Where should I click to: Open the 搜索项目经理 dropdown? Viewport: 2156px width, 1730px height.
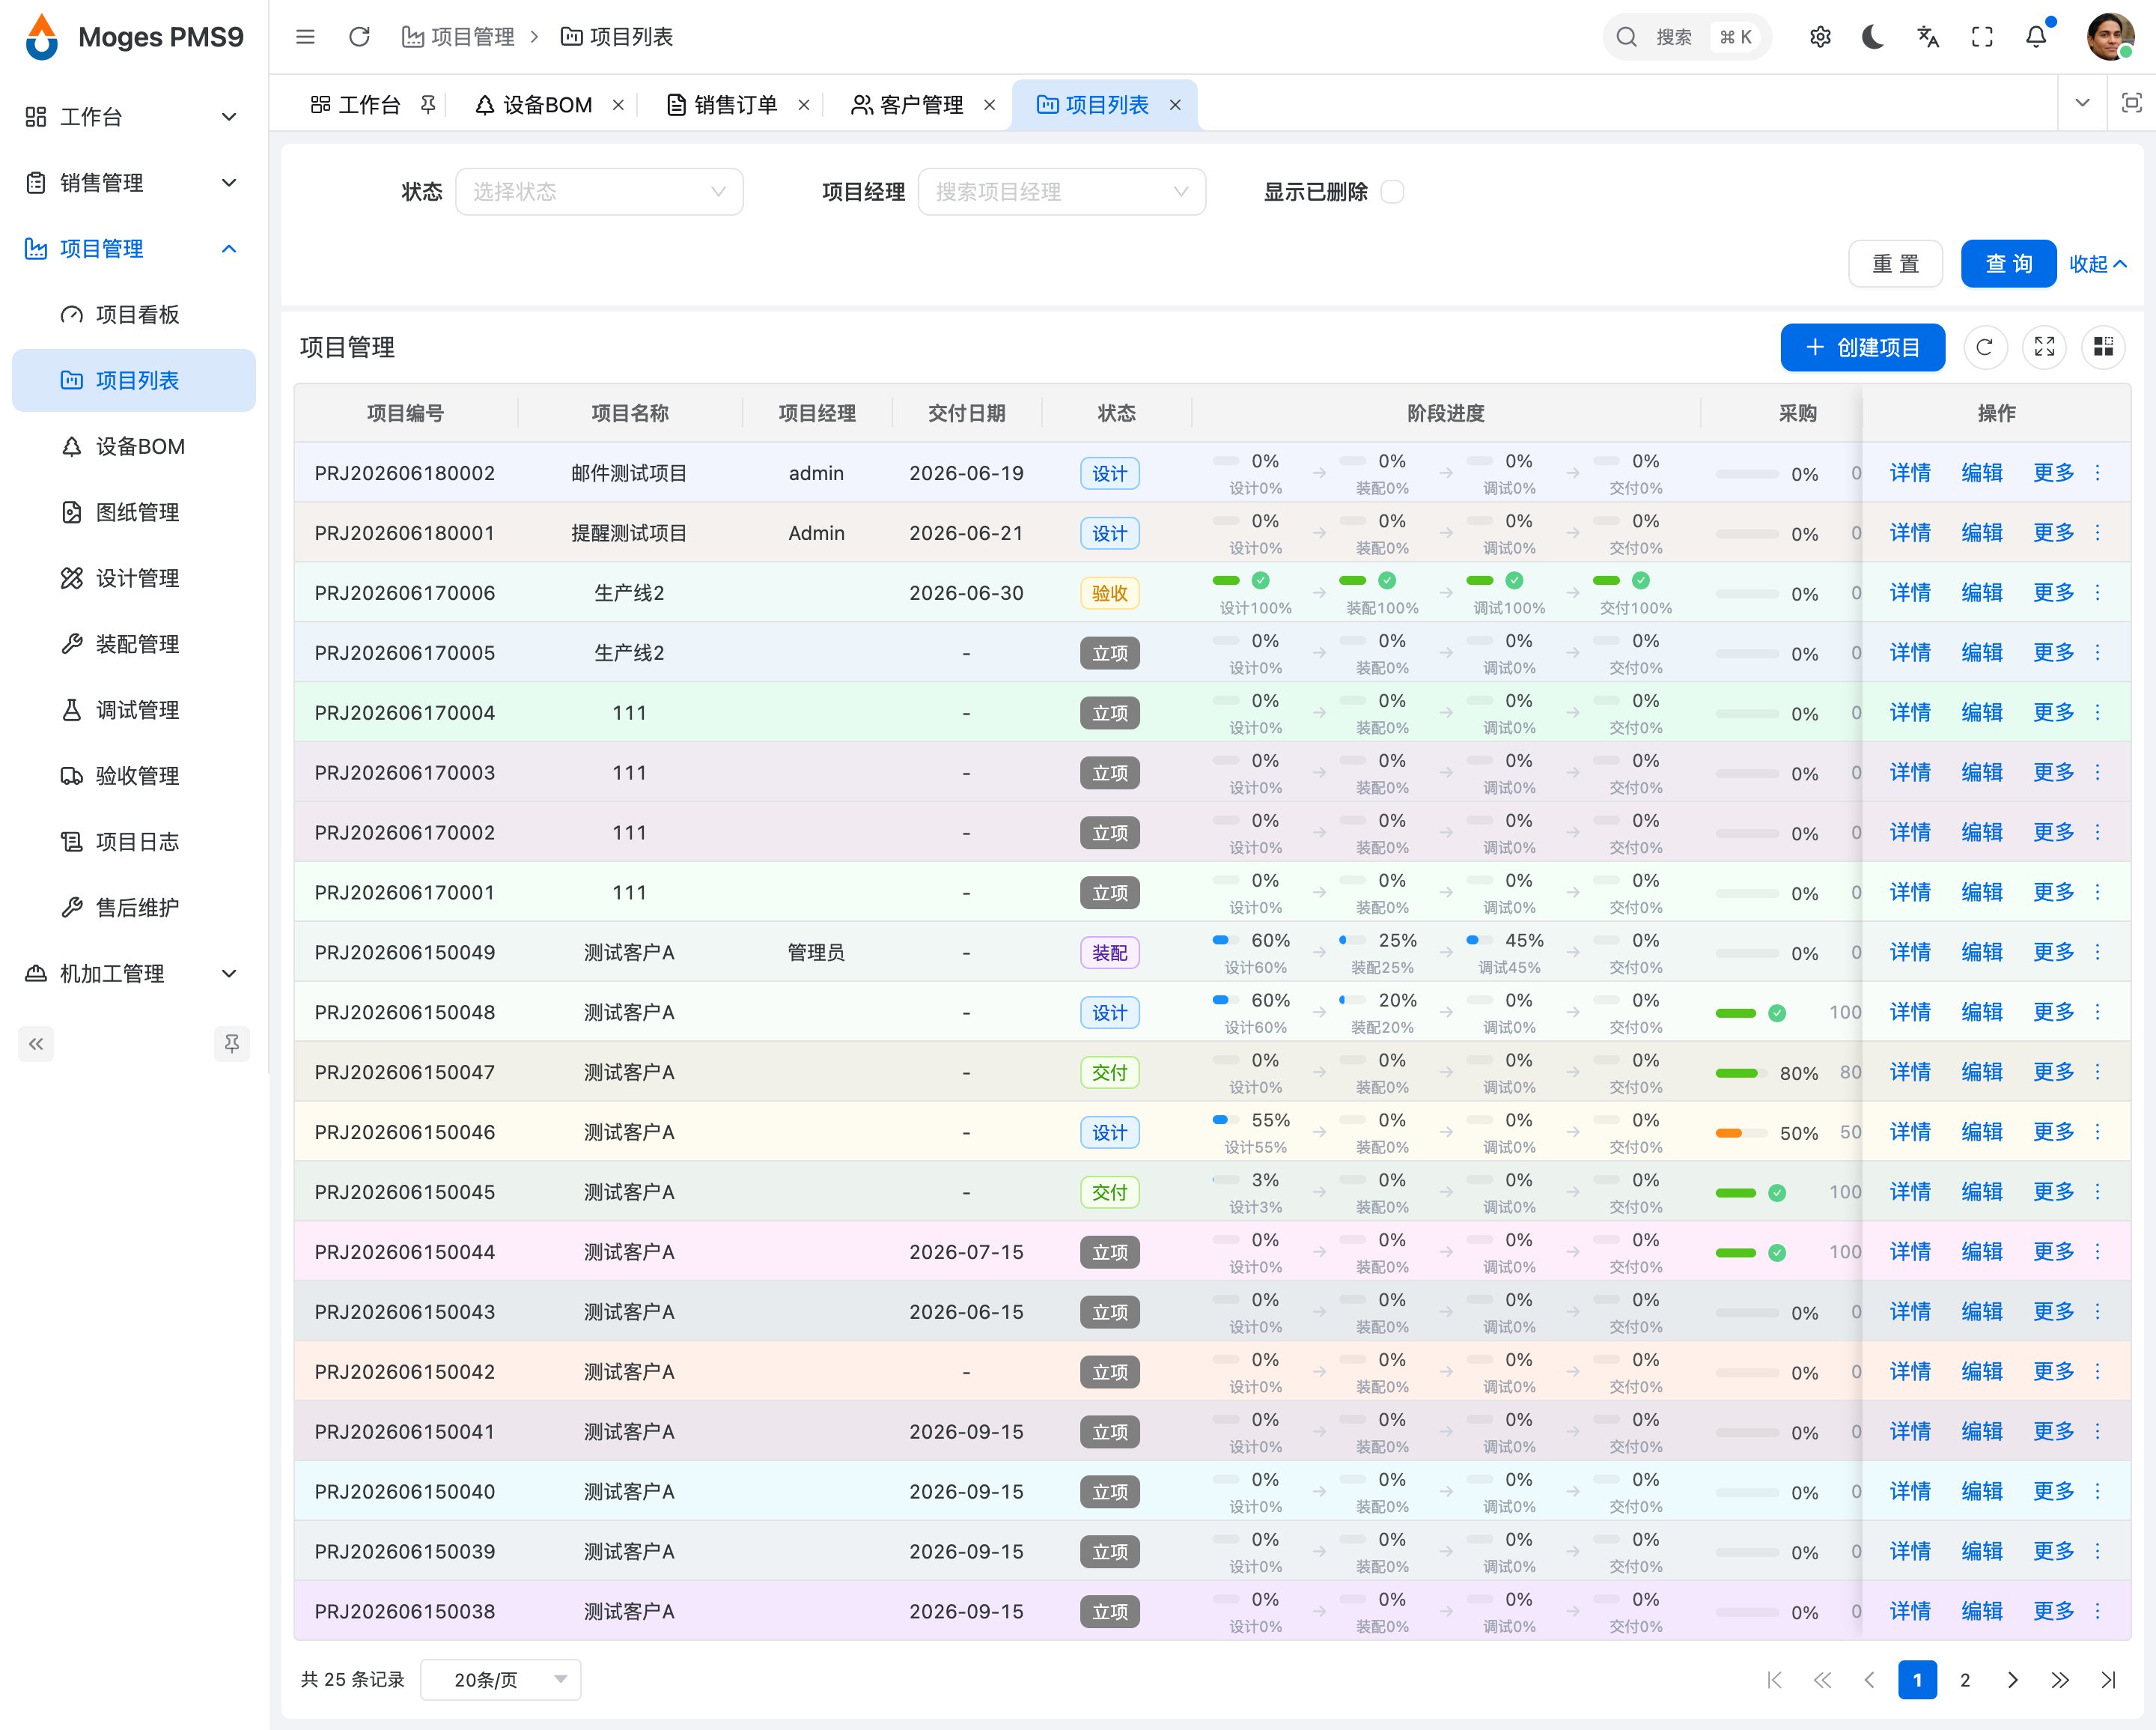click(x=1062, y=192)
